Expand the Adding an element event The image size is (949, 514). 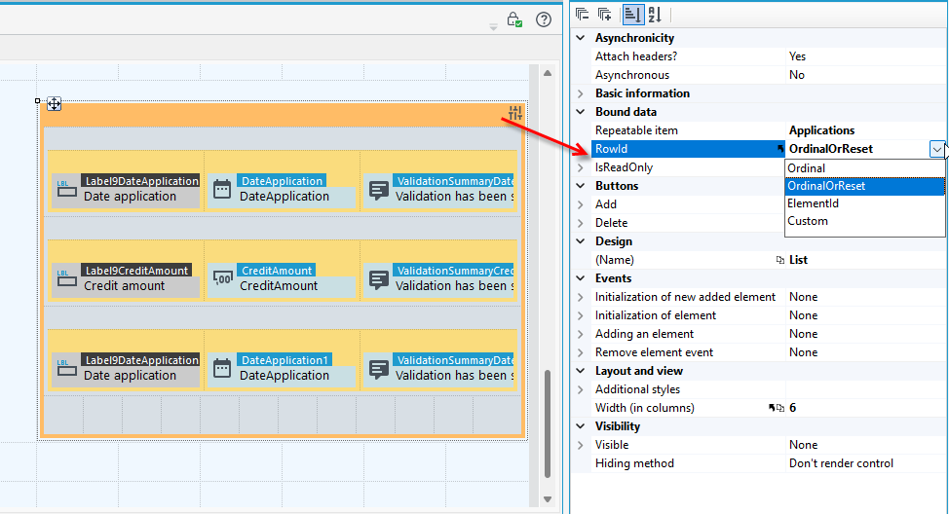pos(581,334)
